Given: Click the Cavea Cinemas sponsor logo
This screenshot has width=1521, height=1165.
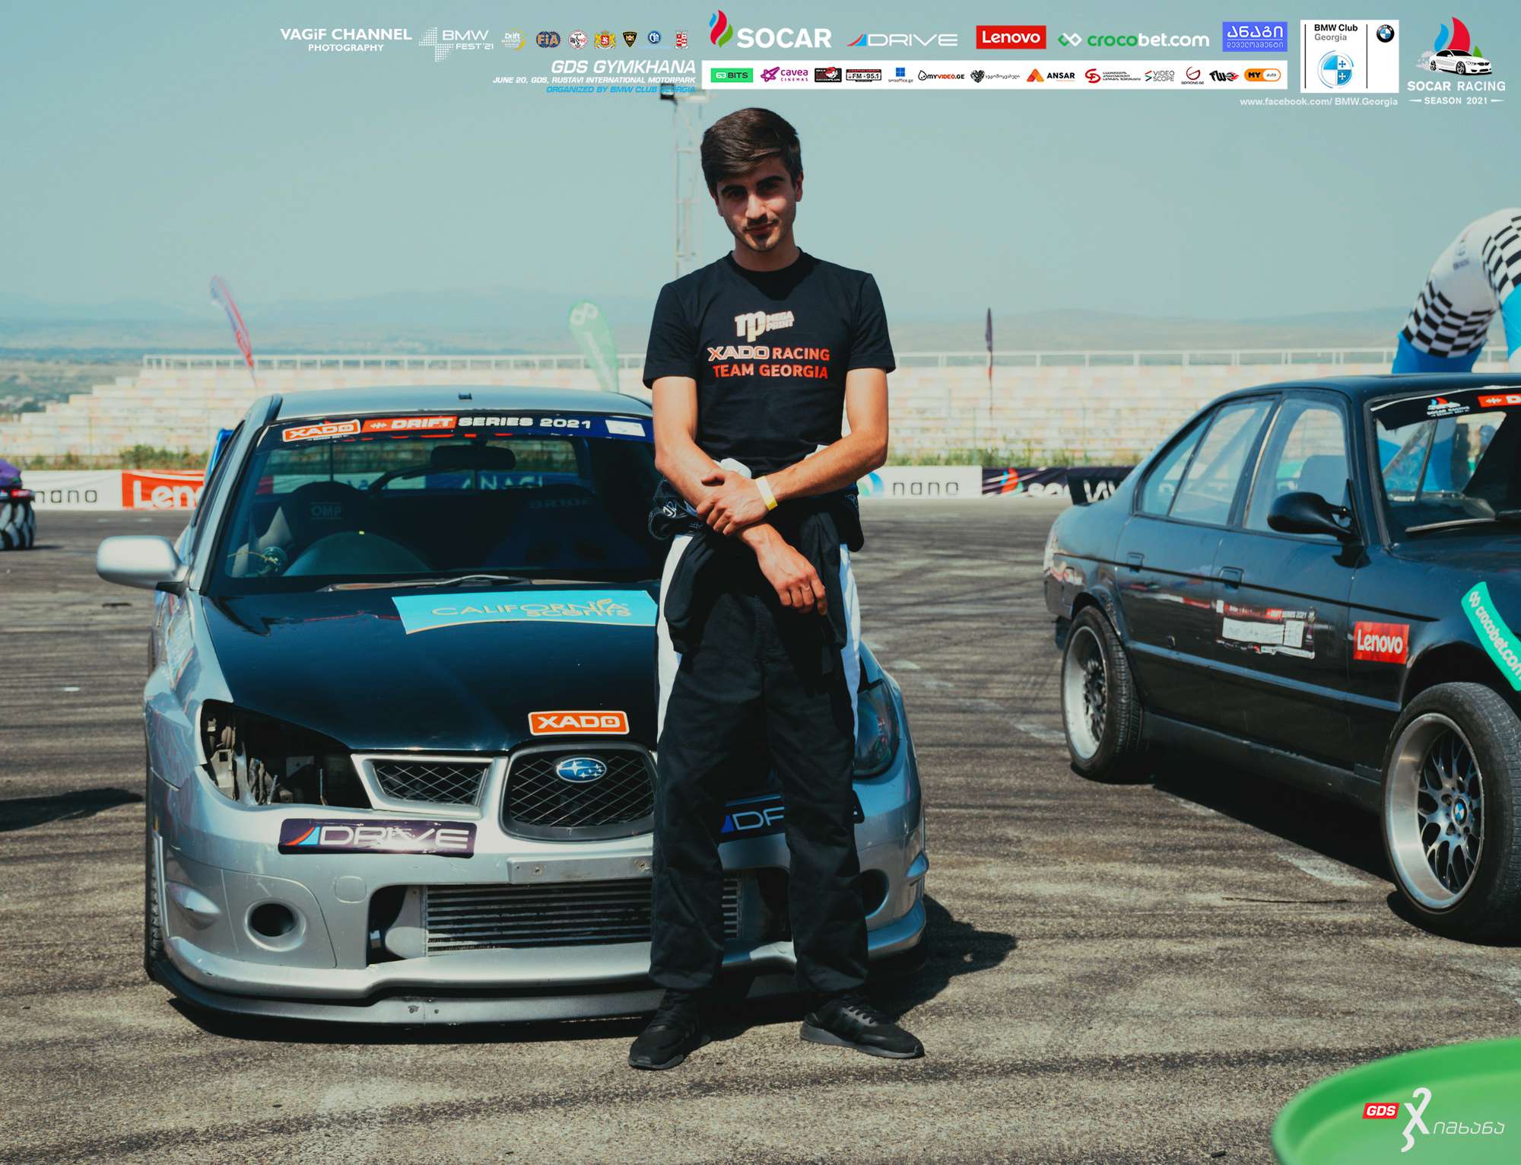Looking at the screenshot, I should (x=784, y=75).
